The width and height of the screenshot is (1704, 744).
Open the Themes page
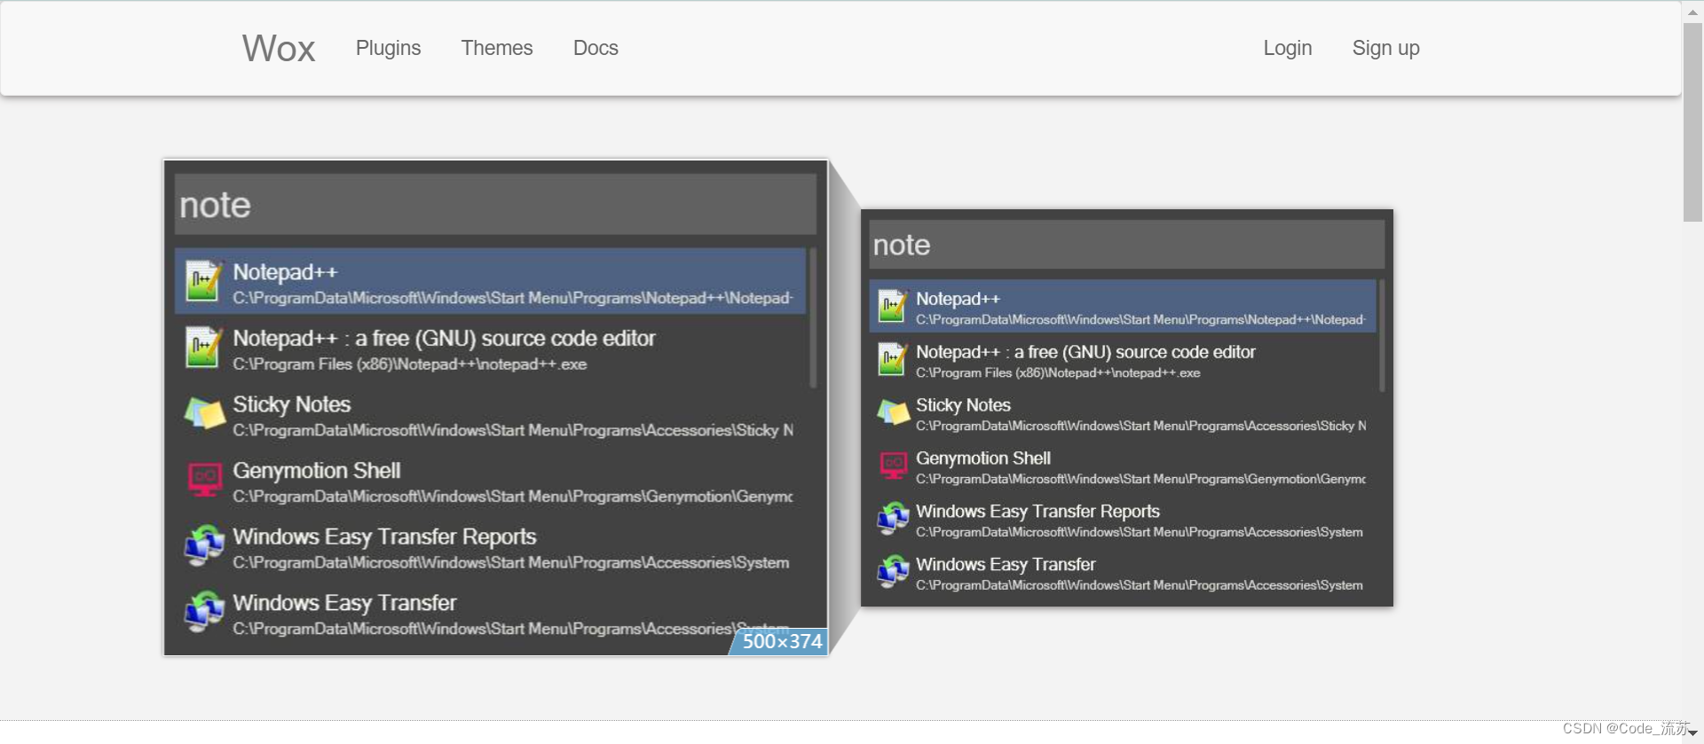497,48
